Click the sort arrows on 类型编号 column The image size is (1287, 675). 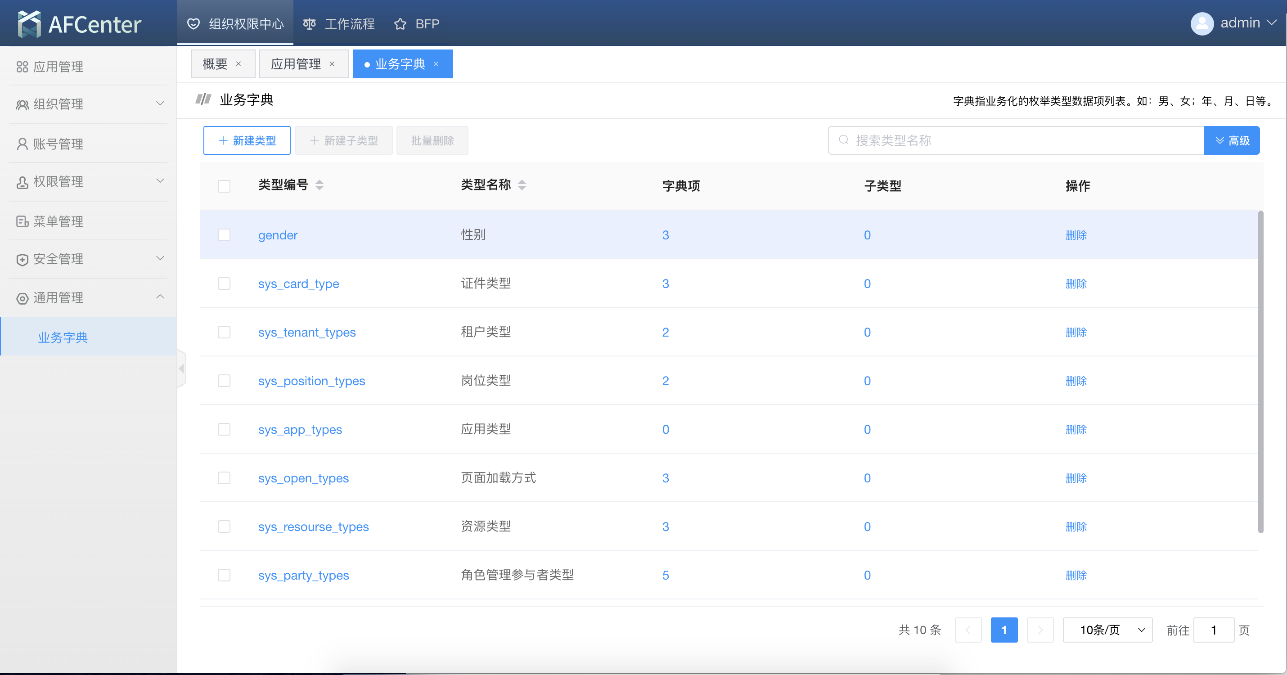coord(319,185)
